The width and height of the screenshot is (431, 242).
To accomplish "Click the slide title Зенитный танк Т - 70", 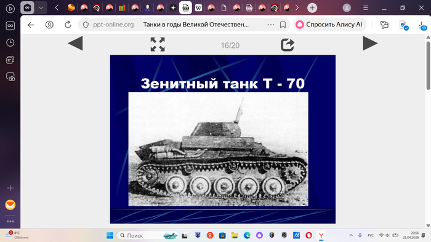I will tap(223, 84).
